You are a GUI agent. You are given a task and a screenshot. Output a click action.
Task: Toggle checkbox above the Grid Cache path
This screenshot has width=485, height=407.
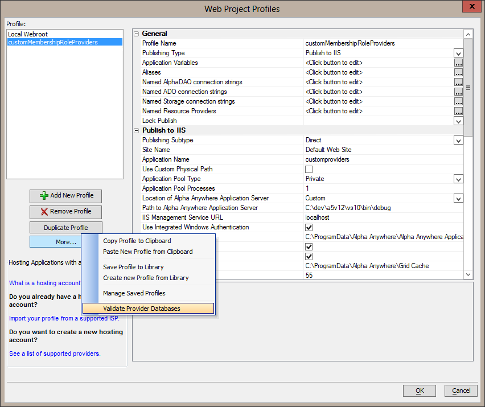[309, 256]
